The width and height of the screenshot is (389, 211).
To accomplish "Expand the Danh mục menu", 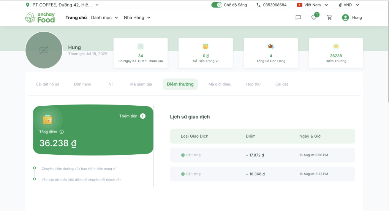I will coord(104,17).
